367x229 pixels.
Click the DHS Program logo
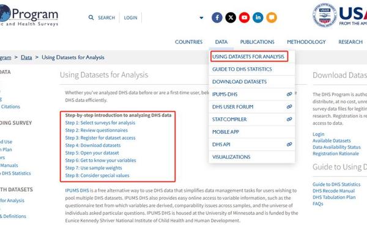[28, 15]
